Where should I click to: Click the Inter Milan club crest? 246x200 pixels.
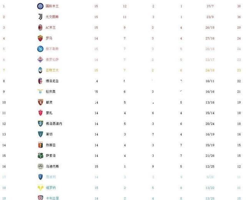40,6
